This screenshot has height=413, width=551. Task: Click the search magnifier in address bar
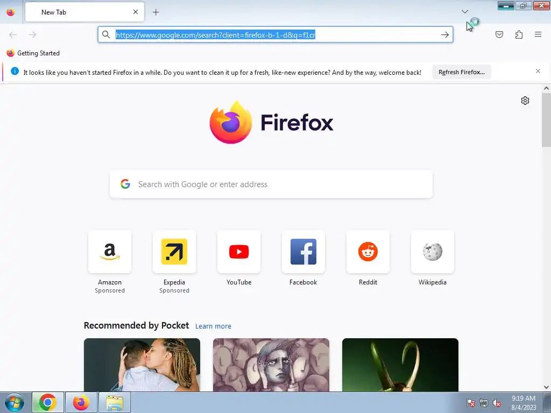(x=106, y=34)
